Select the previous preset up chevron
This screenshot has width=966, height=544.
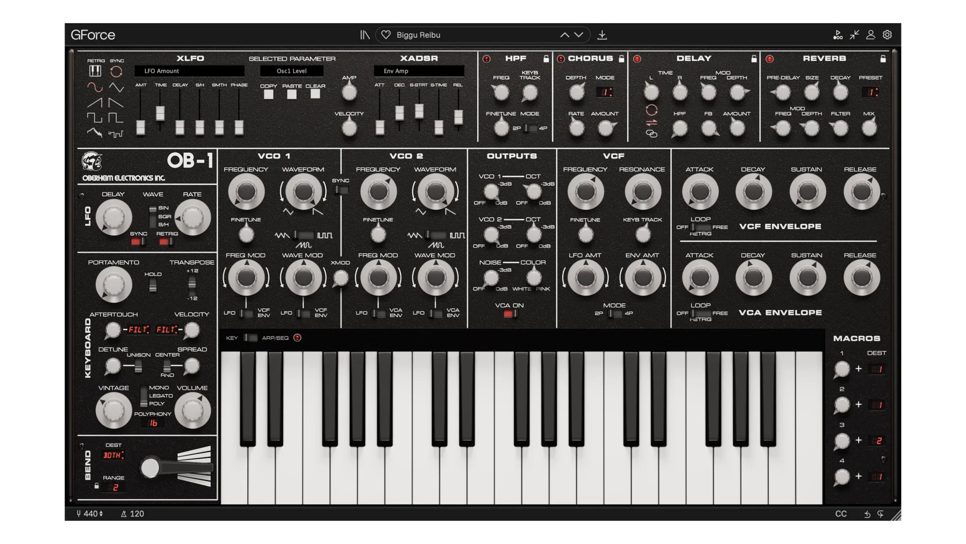point(564,35)
